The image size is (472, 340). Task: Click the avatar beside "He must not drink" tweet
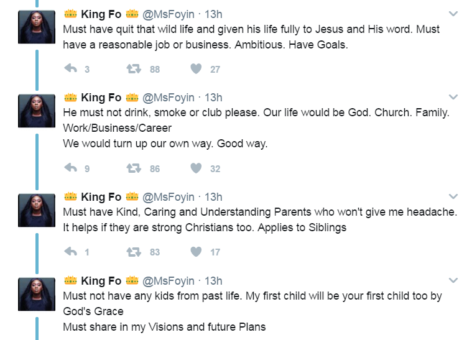37,111
